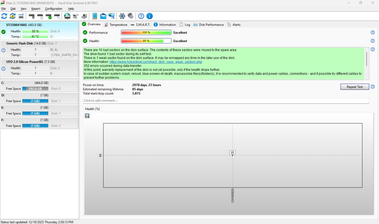Image resolution: width=379 pixels, height=224 pixels.
Task: Click the save icon above health graph
Action: pyautogui.click(x=87, y=116)
